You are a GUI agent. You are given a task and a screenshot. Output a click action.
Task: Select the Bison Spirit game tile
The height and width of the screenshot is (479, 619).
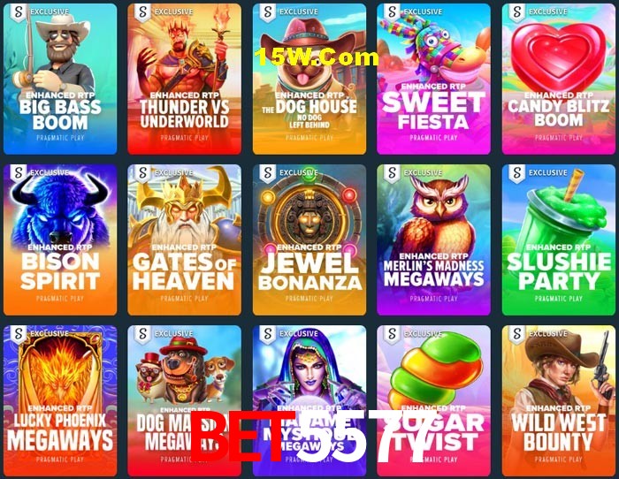pos(60,239)
